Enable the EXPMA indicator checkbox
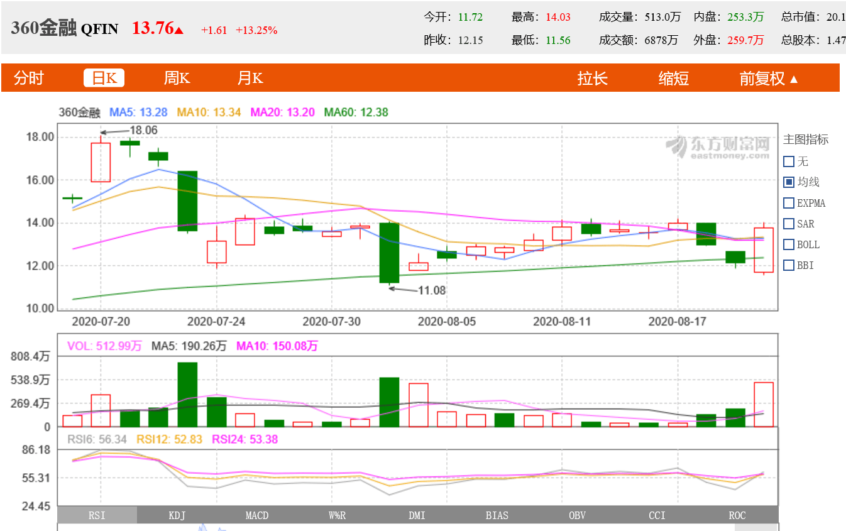The image size is (846, 531). tap(789, 203)
